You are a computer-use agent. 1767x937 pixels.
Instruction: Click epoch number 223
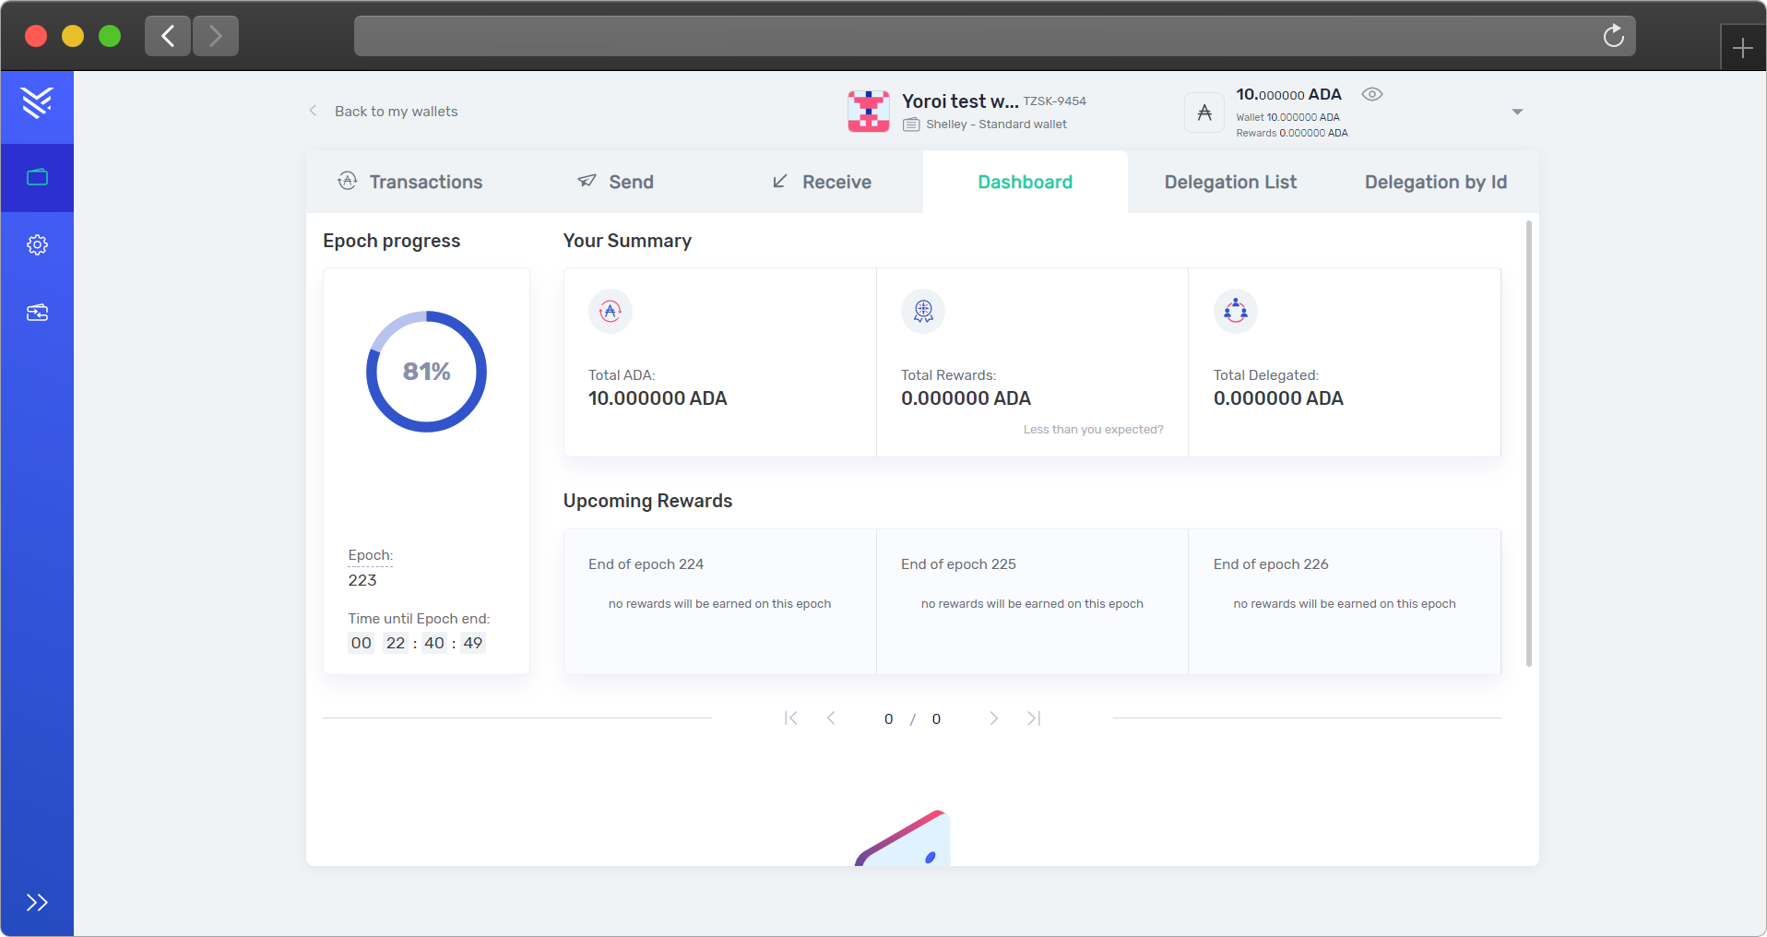pos(362,580)
